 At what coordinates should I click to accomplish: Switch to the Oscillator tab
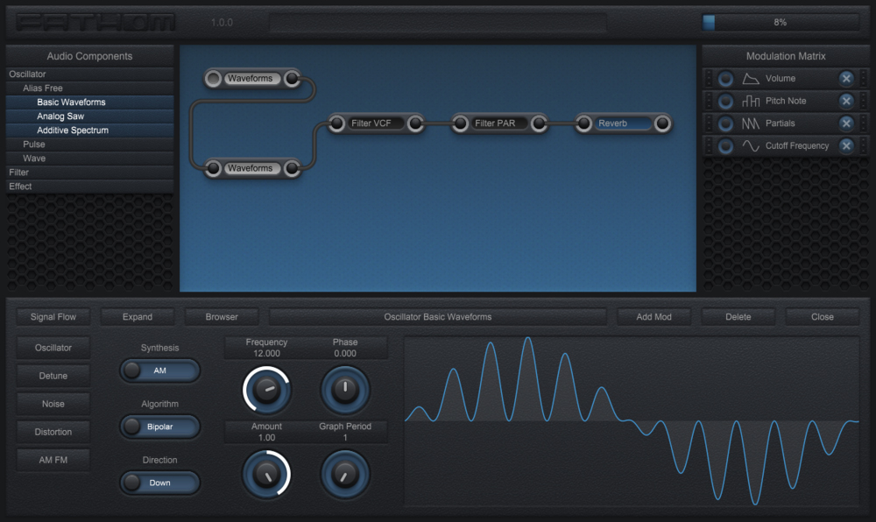53,348
